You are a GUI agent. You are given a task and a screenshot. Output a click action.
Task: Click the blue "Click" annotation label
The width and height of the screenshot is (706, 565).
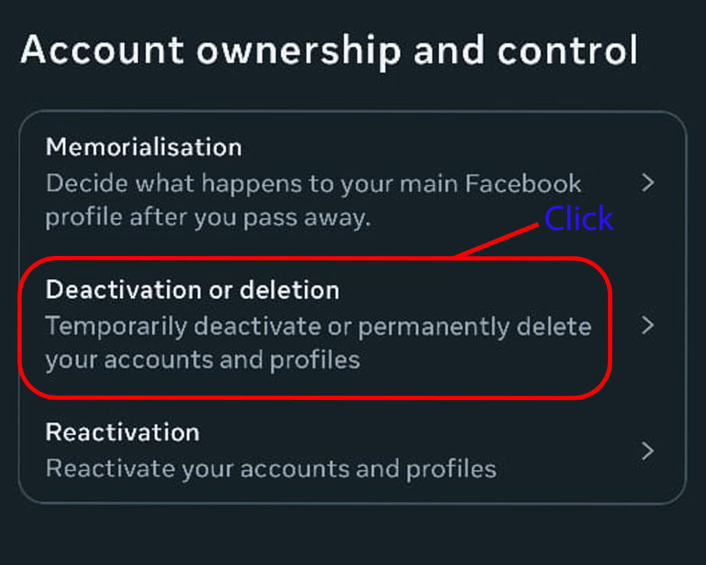click(578, 219)
